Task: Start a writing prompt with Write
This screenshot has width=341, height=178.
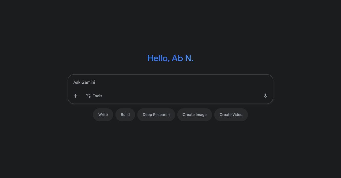Action: (x=103, y=115)
